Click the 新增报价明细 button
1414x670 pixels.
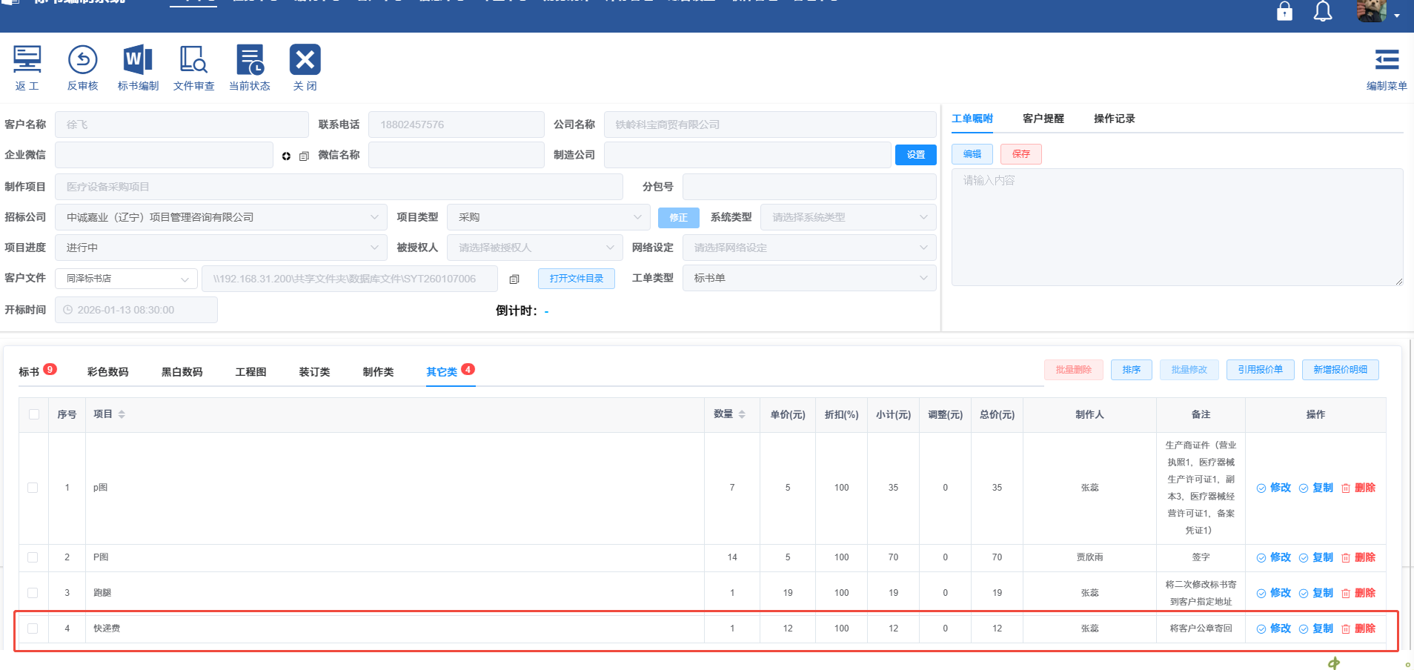(1341, 370)
